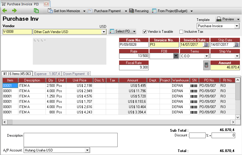Click Discount amount field showing 0
This screenshot has height=155, width=242.
[x=223, y=136]
